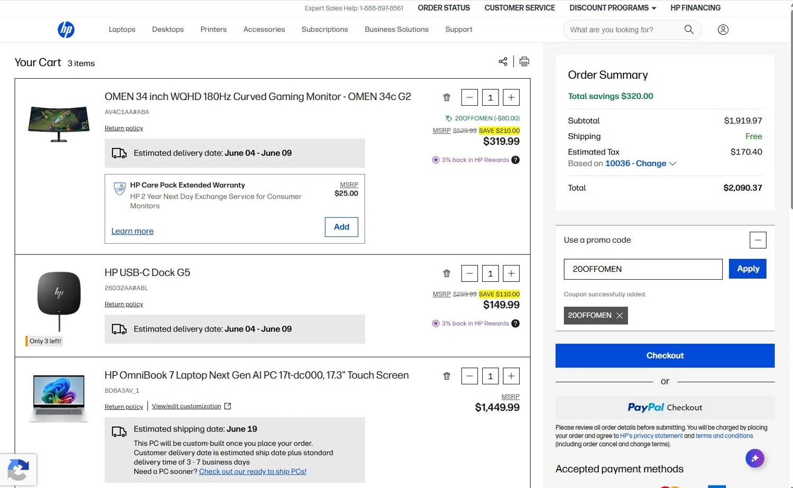Viewport: 793px width, 488px height.
Task: Change tax zip code 10036
Action: click(641, 163)
